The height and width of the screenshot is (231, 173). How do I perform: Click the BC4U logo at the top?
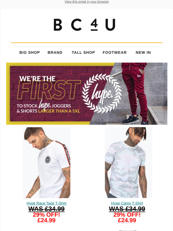[84, 24]
